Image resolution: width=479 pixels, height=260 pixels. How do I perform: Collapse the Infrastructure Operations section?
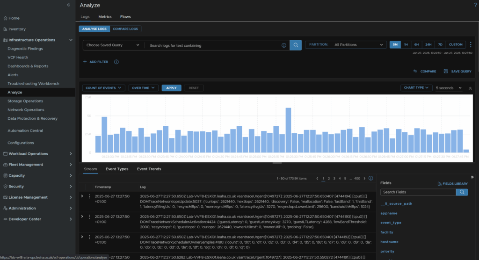tap(71, 40)
